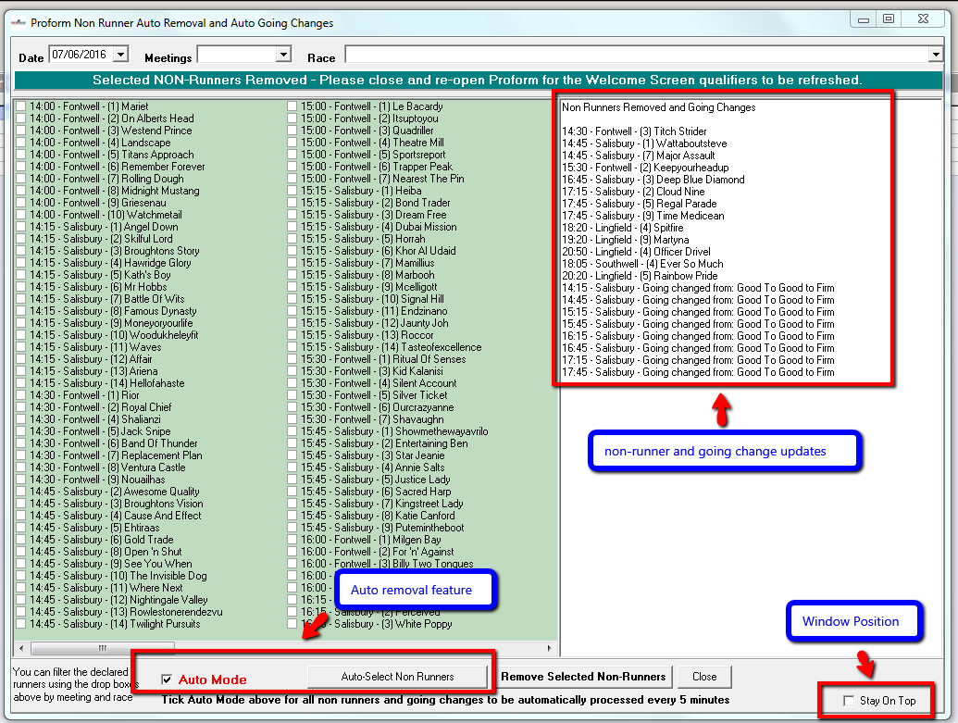The image size is (958, 723).
Task: Open the Date dropdown arrow
Action: [121, 55]
